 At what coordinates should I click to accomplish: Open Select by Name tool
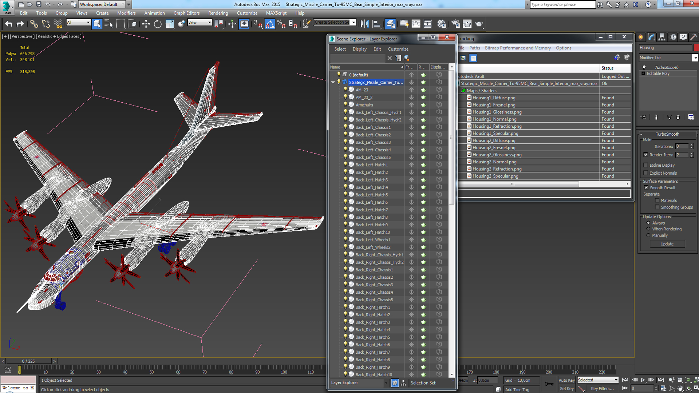[108, 24]
